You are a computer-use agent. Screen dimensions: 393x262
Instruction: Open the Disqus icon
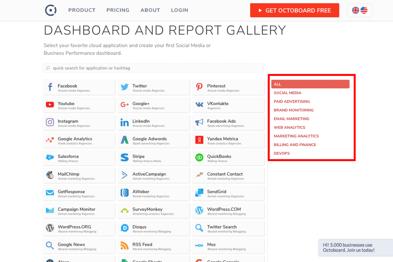point(125,228)
